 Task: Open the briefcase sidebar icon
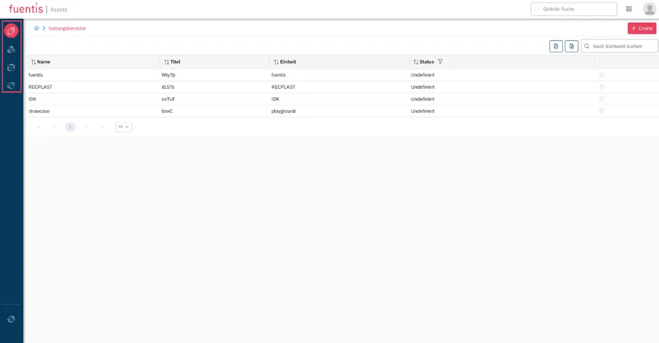point(11,67)
